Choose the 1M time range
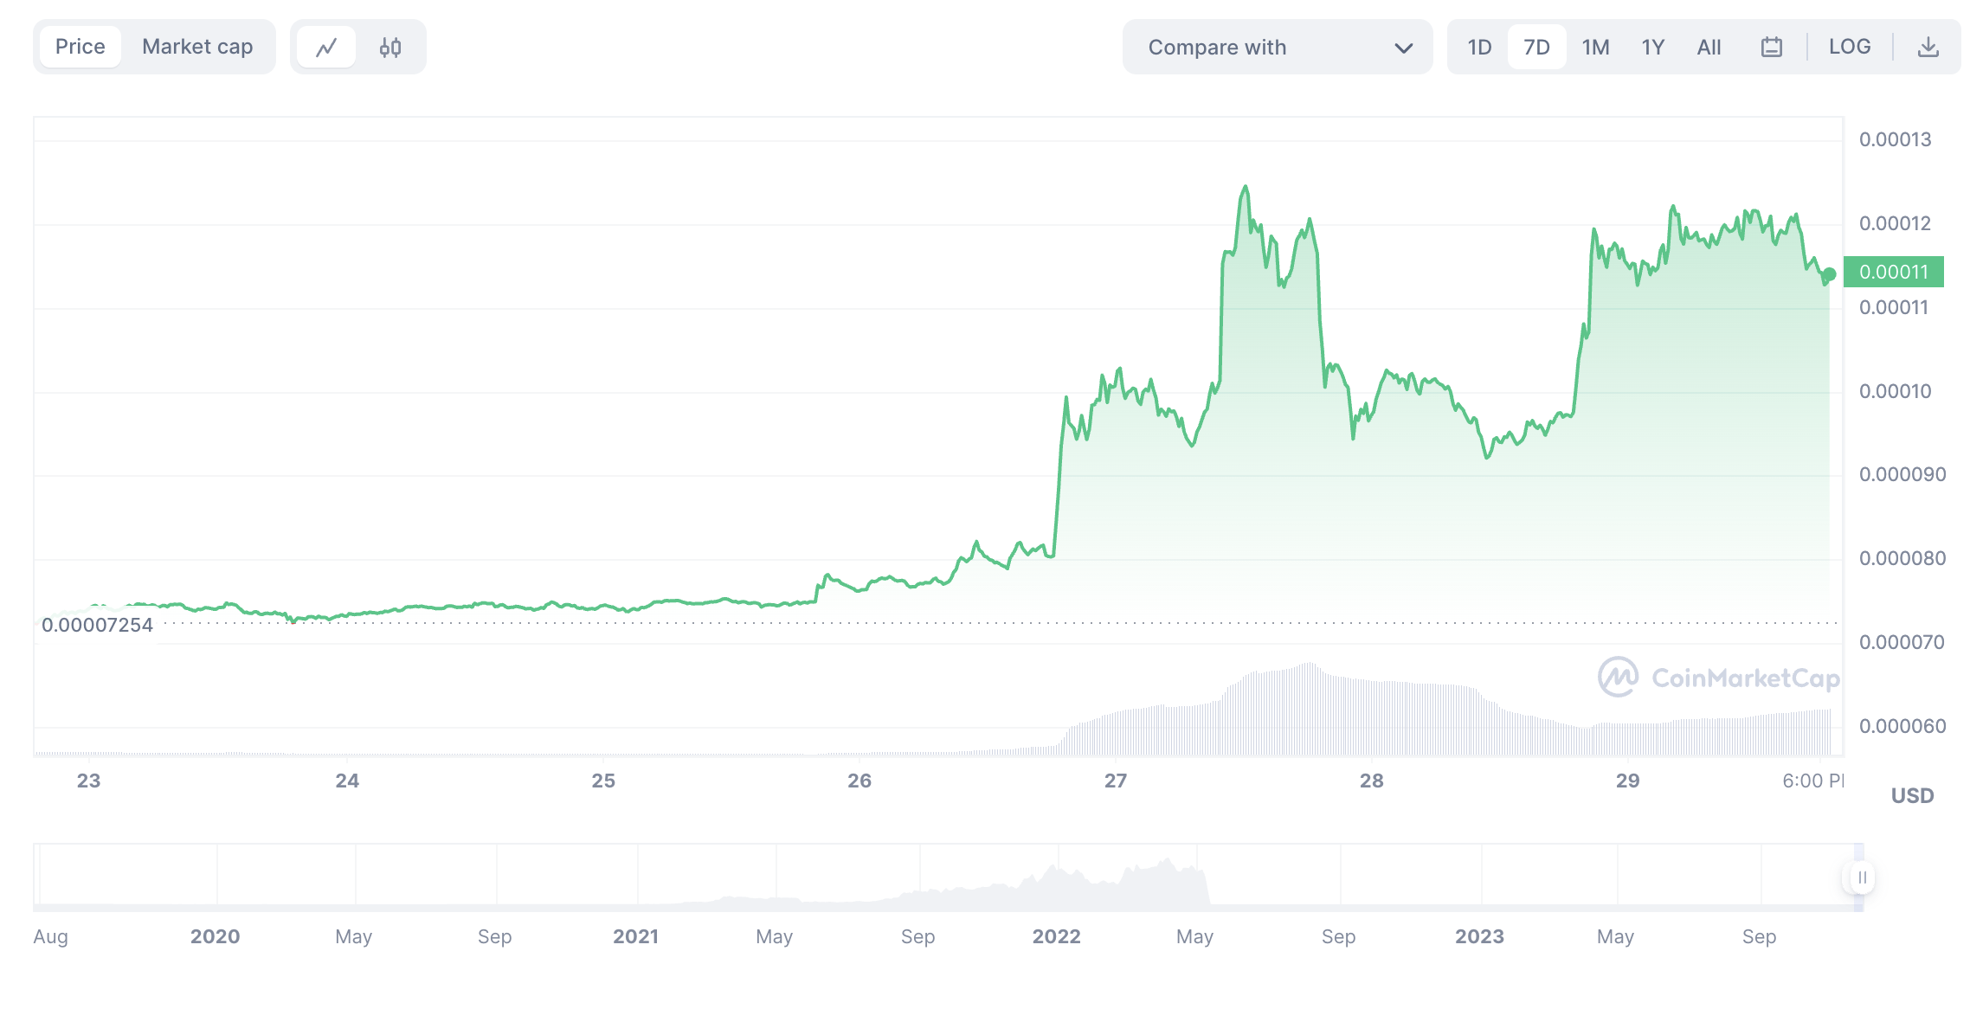This screenshot has width=1970, height=1009. coord(1595,48)
